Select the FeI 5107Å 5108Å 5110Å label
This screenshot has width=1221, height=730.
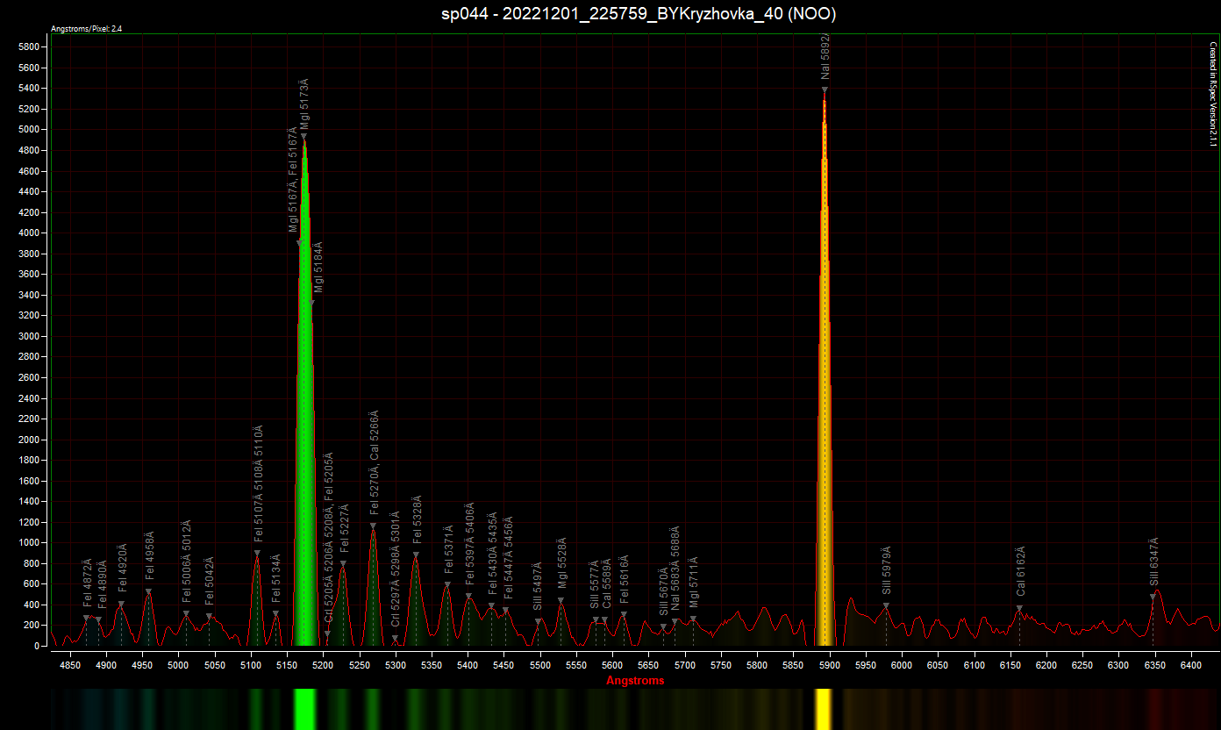pyautogui.click(x=258, y=484)
